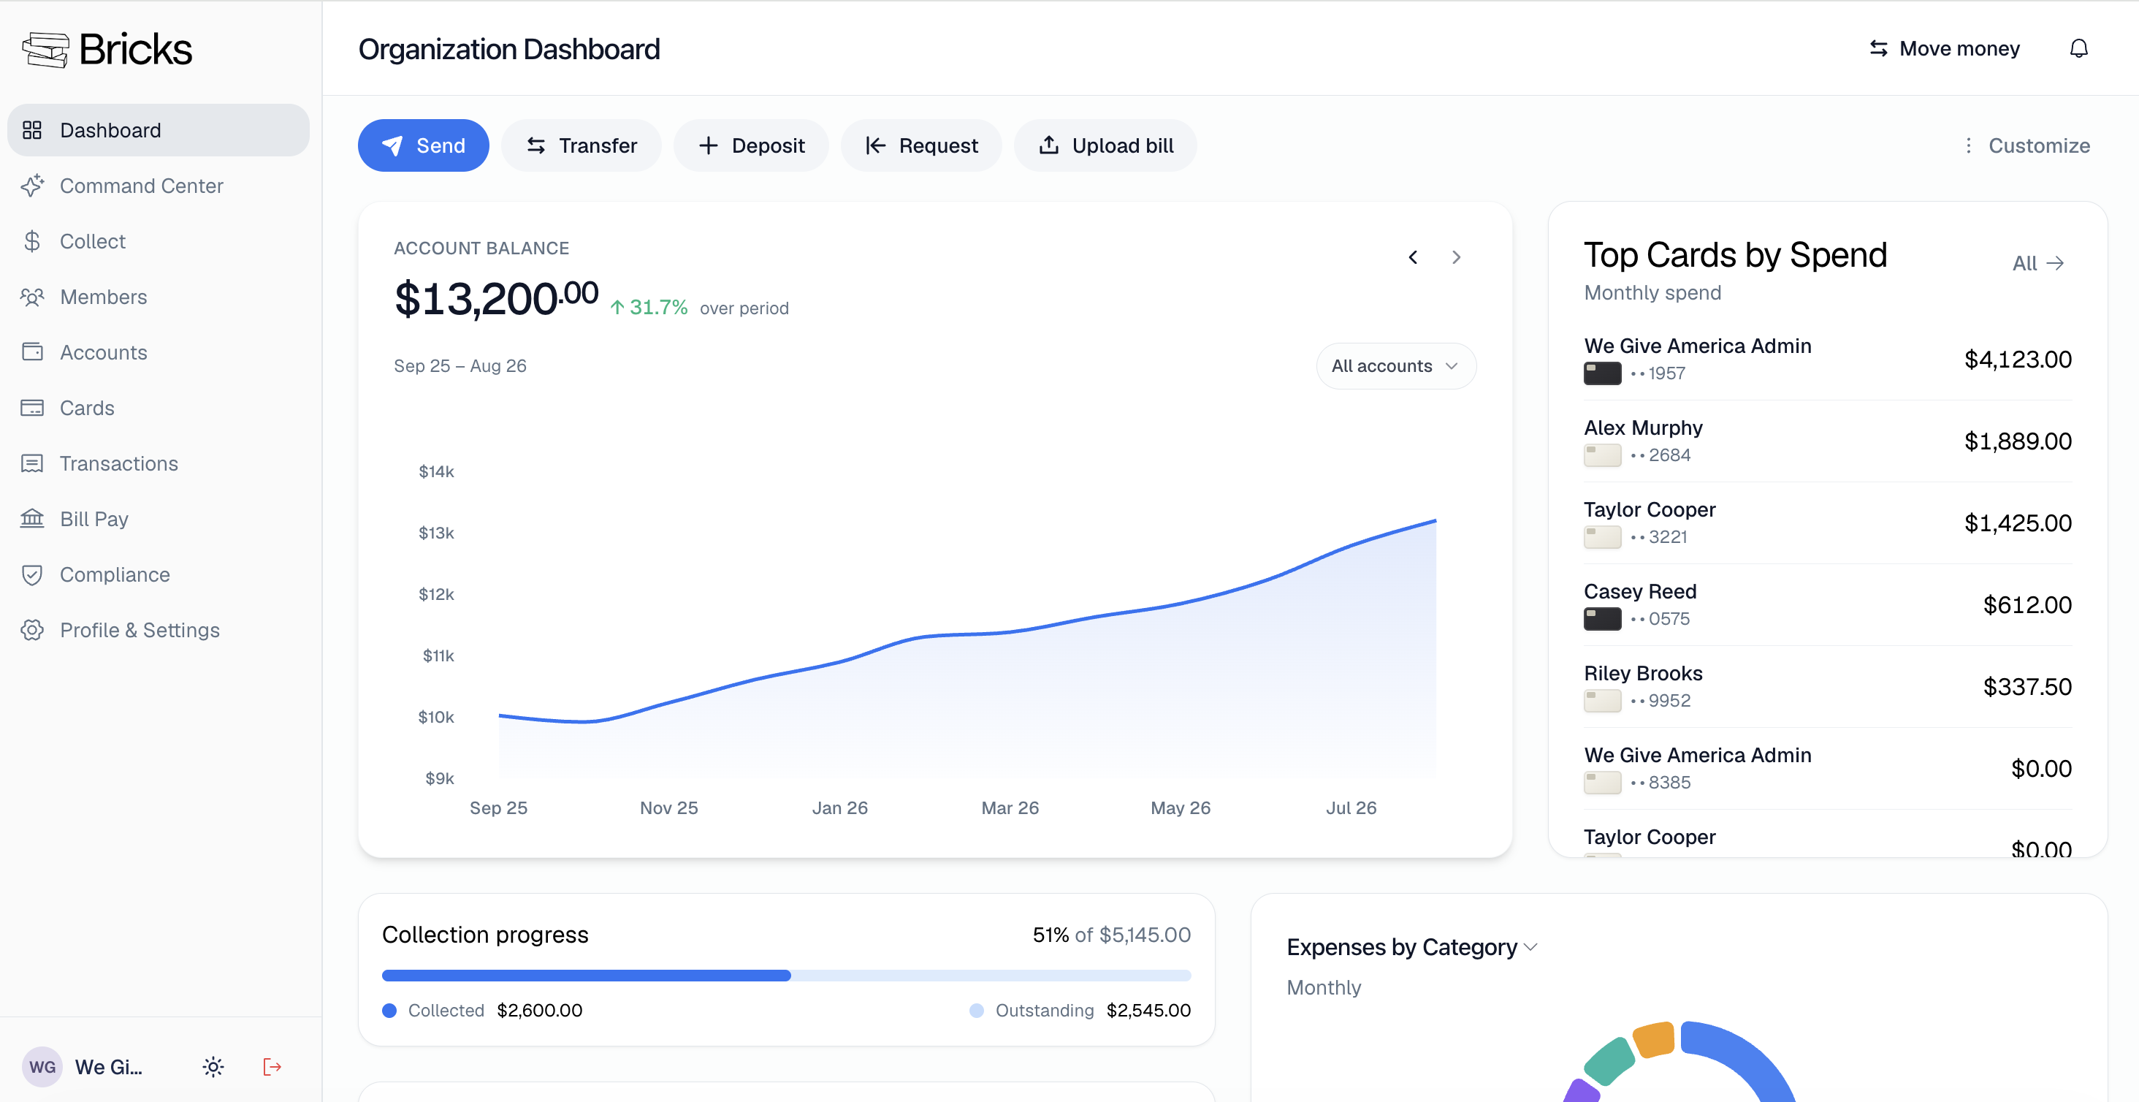This screenshot has height=1102, width=2139.
Task: Click Move money in the header
Action: [x=1944, y=49]
